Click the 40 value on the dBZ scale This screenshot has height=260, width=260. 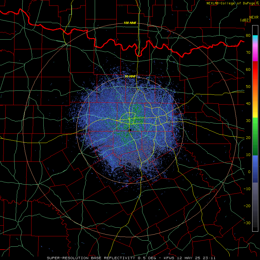(248, 104)
